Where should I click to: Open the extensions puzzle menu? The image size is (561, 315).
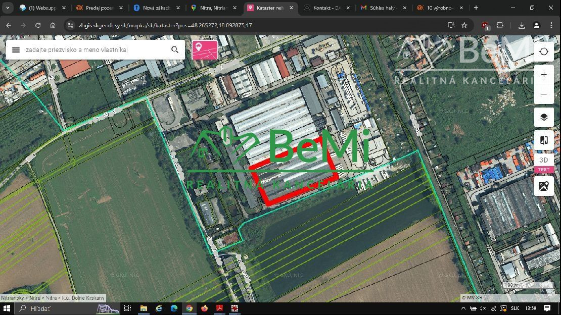tap(500, 25)
